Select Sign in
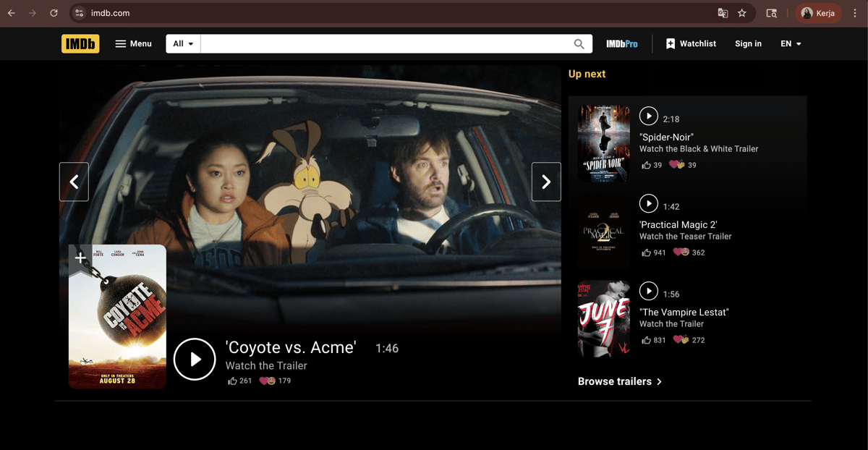The width and height of the screenshot is (868, 450). (x=748, y=43)
